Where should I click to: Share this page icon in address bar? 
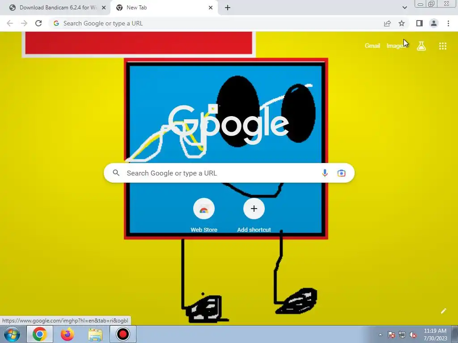coord(387,23)
